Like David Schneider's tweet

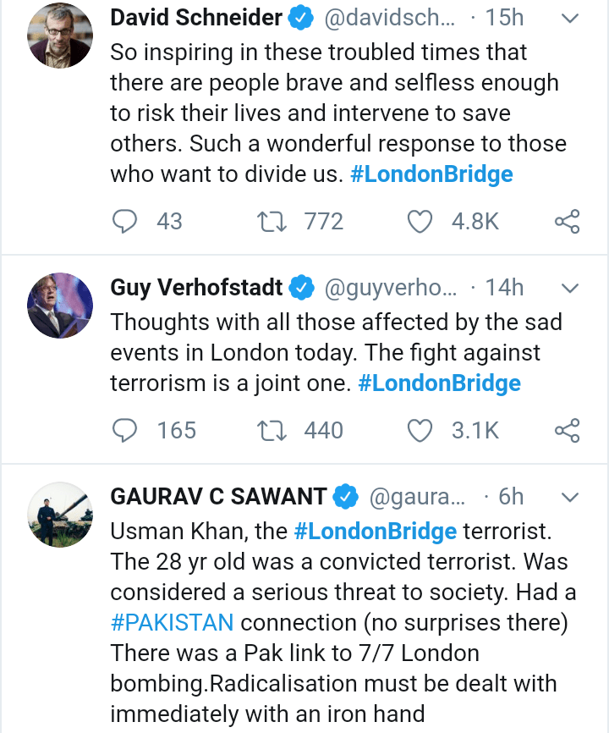click(420, 222)
